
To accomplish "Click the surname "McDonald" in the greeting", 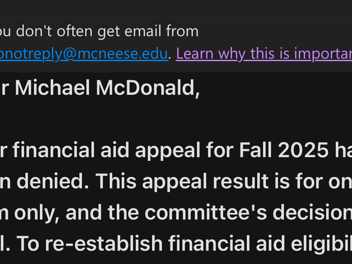I will coord(148,88).
